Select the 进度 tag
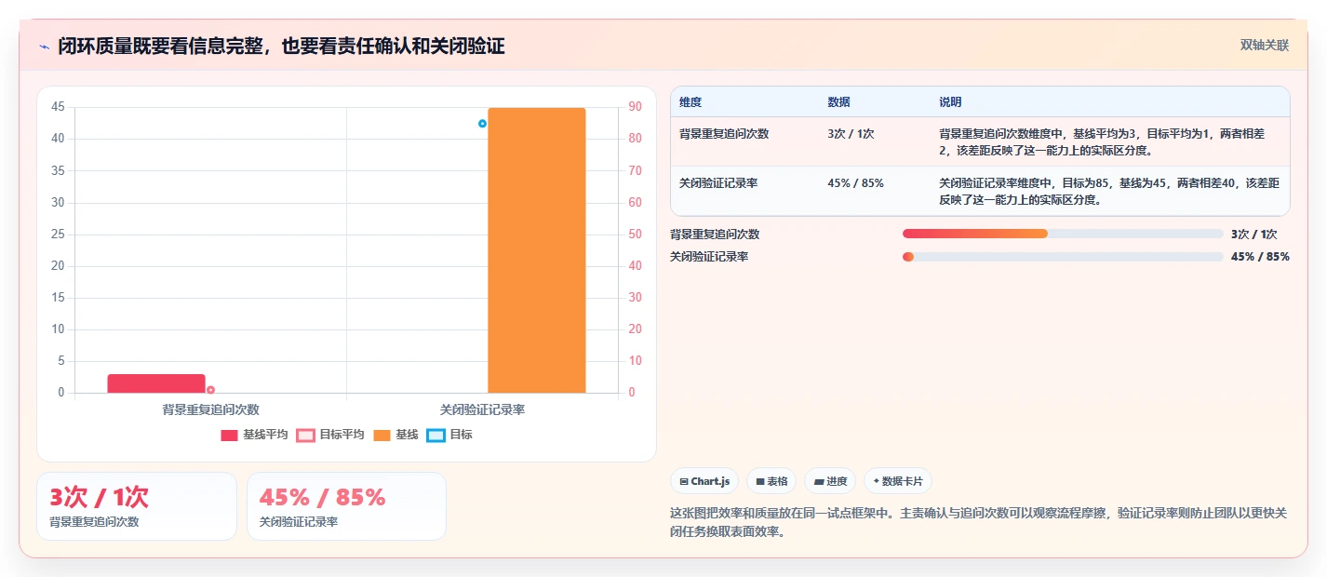 point(830,481)
